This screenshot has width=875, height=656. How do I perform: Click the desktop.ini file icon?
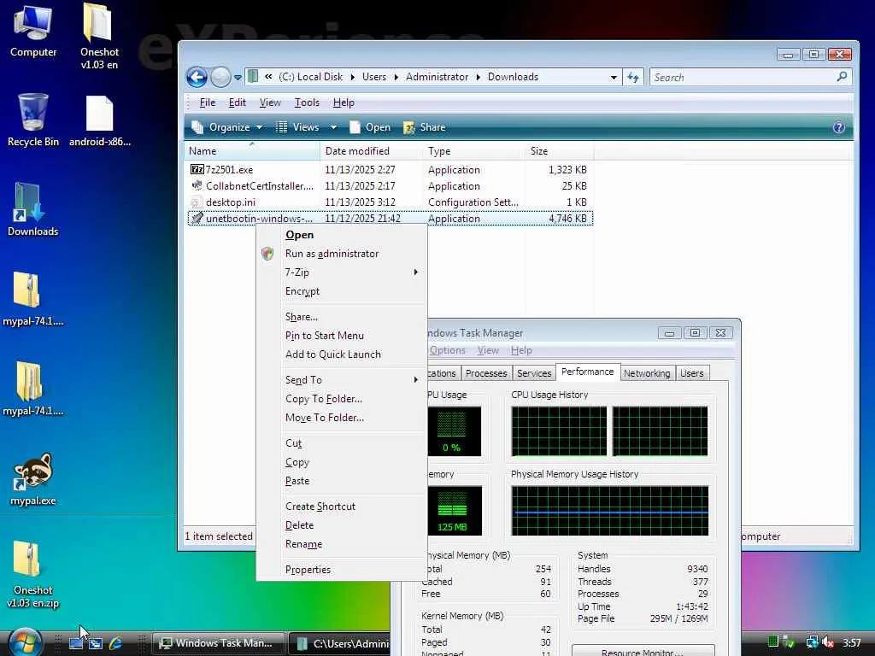point(197,202)
